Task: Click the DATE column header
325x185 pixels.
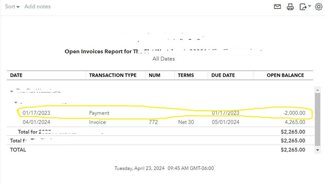Action: [16, 75]
